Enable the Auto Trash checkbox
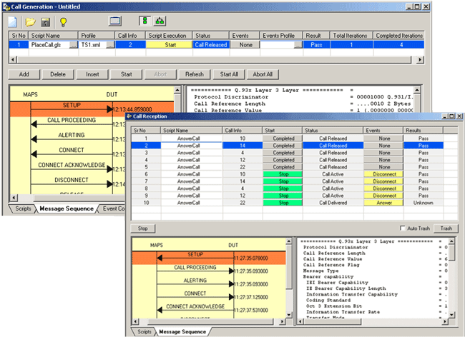 pyautogui.click(x=403, y=228)
